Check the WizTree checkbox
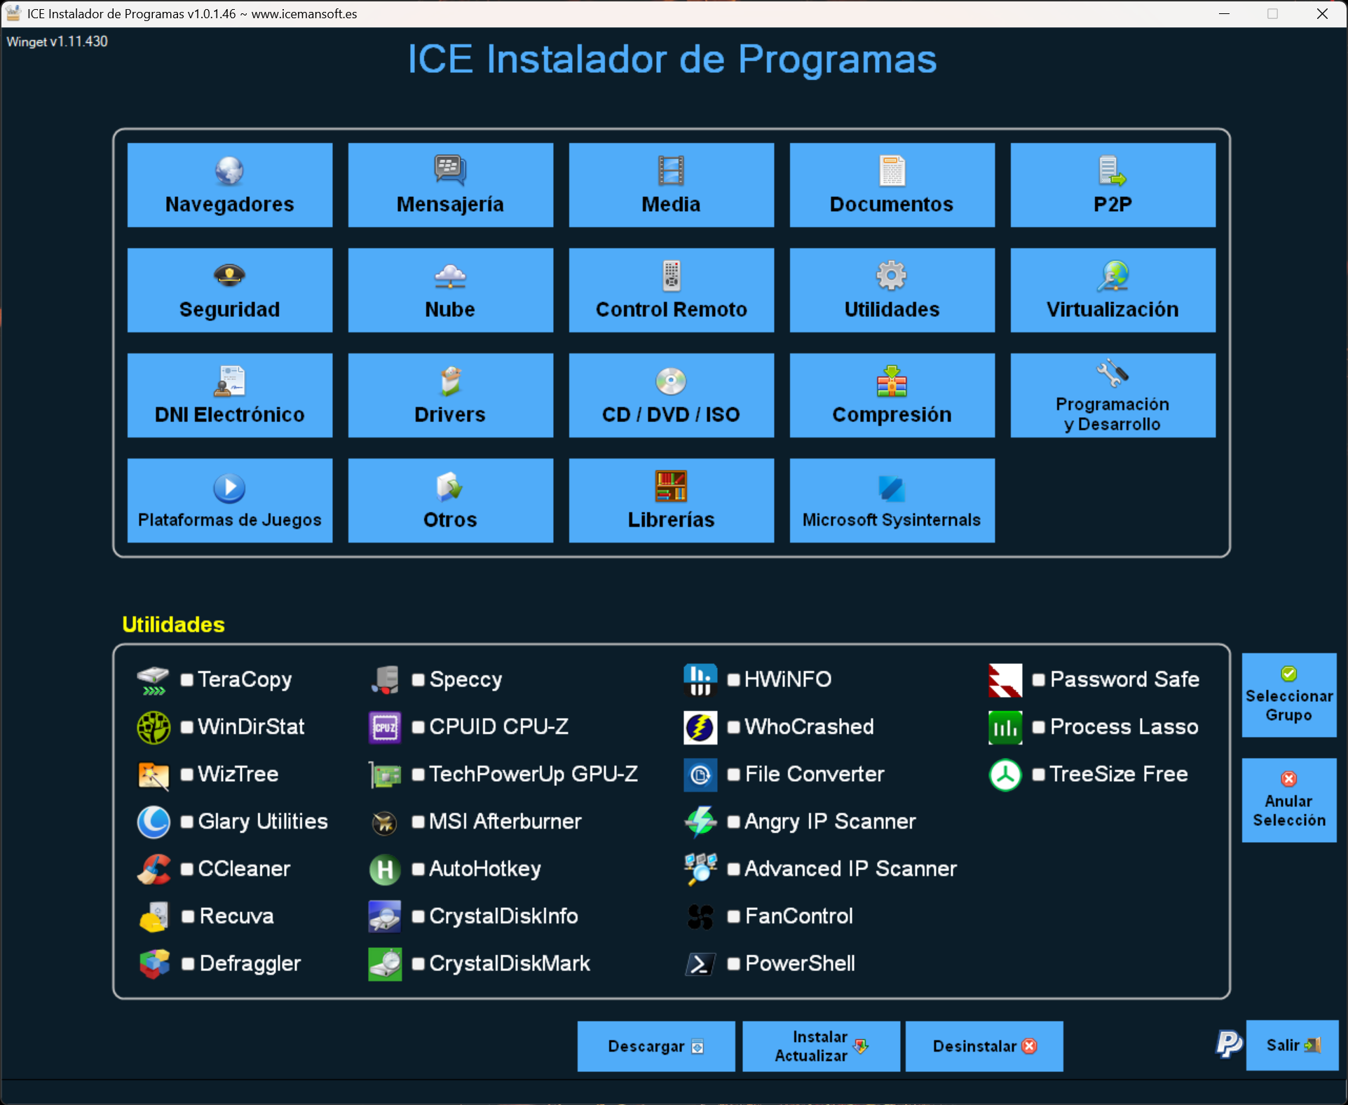Viewport: 1348px width, 1105px height. coord(187,775)
